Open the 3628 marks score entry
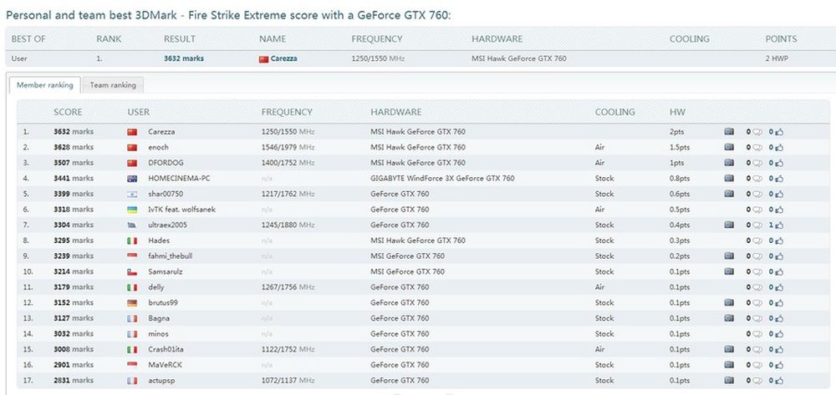Viewport: 836px width, 395px height. pos(74,147)
